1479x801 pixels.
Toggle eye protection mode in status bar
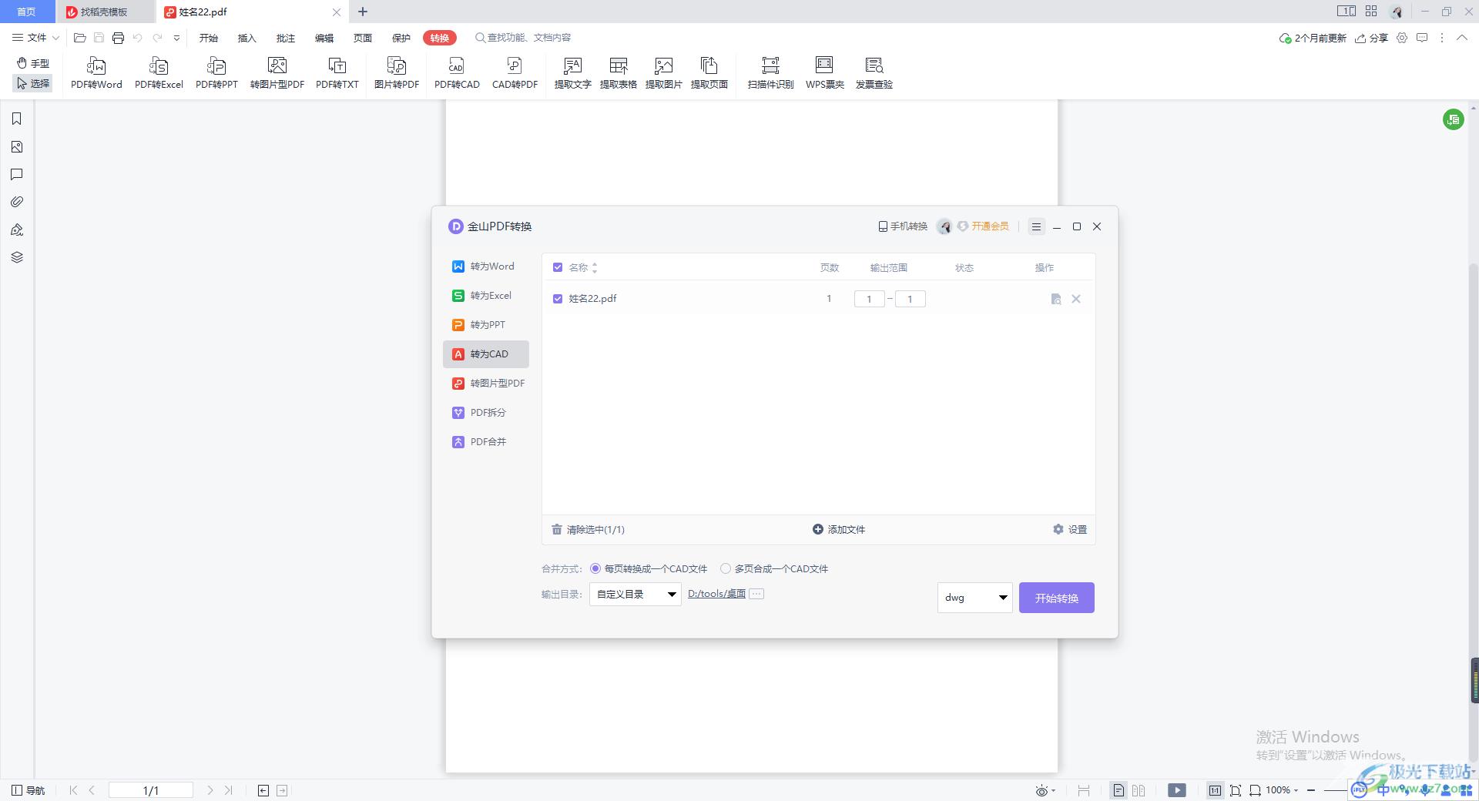click(1045, 790)
